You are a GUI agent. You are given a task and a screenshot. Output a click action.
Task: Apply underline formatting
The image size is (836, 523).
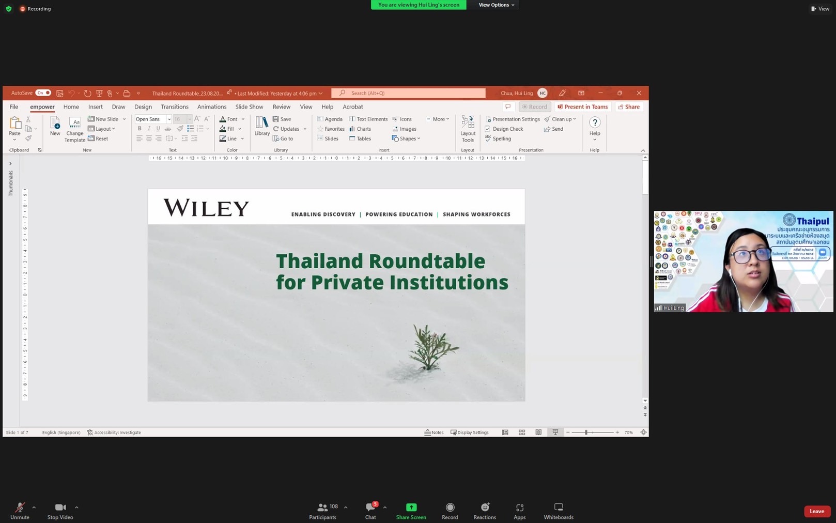[x=158, y=129]
